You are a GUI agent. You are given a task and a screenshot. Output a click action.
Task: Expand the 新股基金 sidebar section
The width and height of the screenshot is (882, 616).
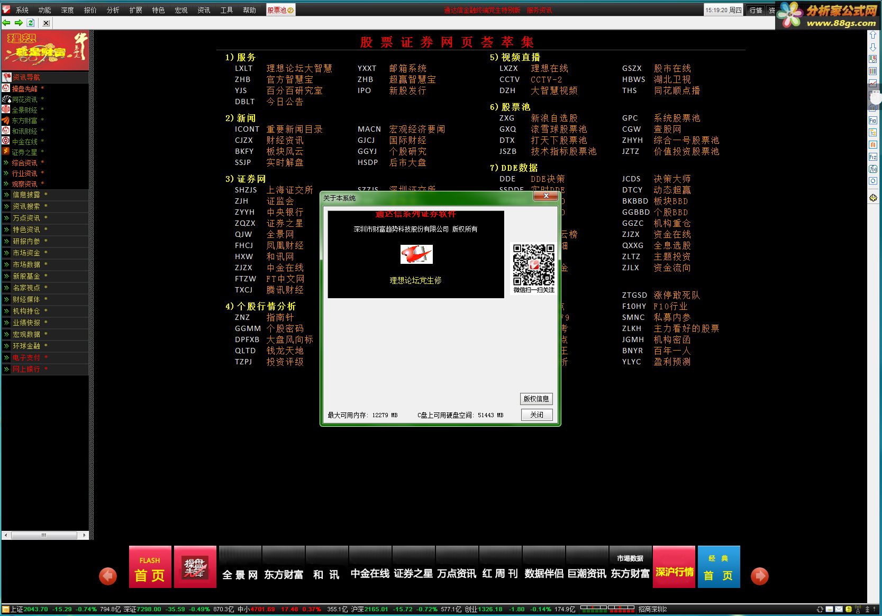click(x=45, y=276)
